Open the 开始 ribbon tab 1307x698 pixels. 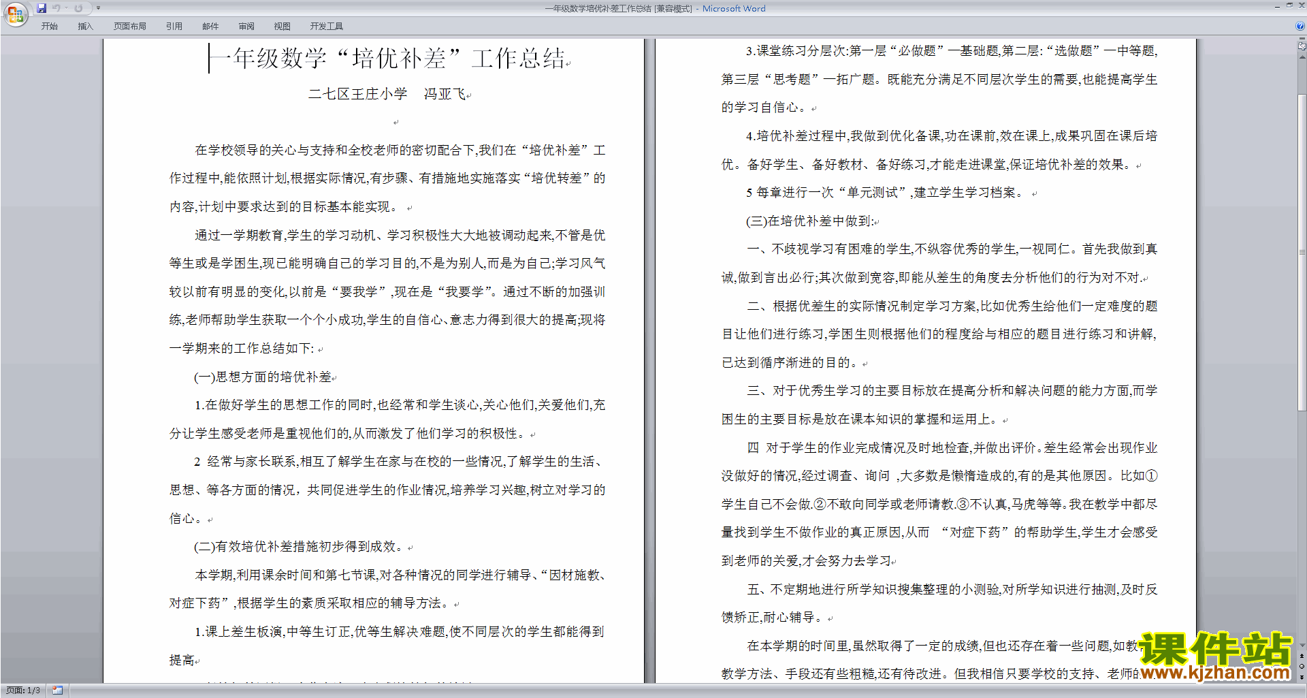pyautogui.click(x=50, y=27)
